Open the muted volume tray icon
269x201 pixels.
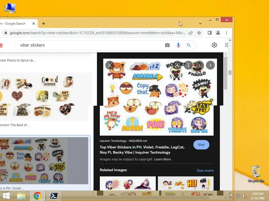(x=244, y=196)
